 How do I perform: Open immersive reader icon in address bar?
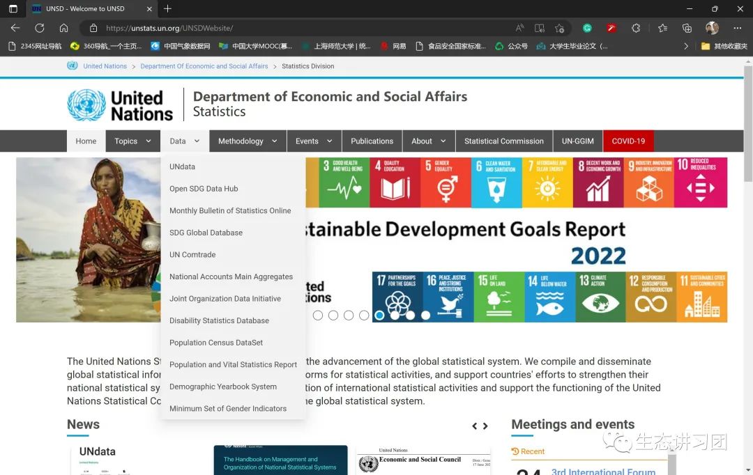[540, 28]
